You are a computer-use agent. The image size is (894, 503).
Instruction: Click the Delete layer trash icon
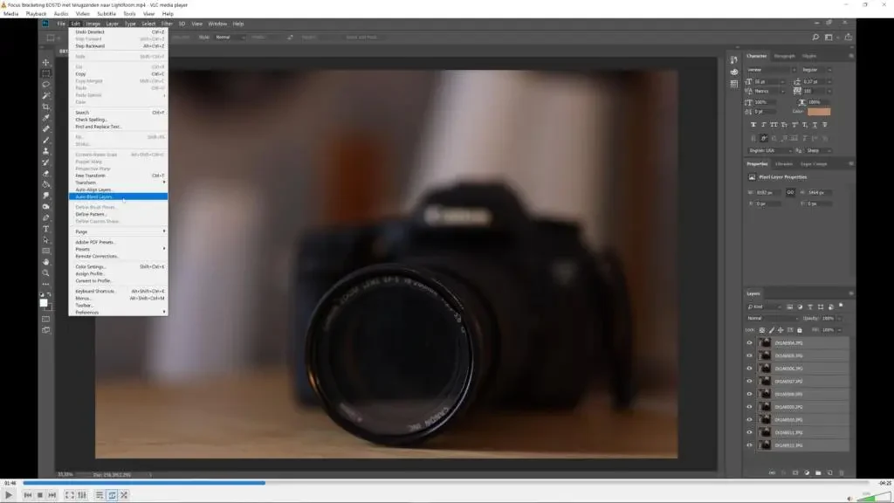pos(842,472)
